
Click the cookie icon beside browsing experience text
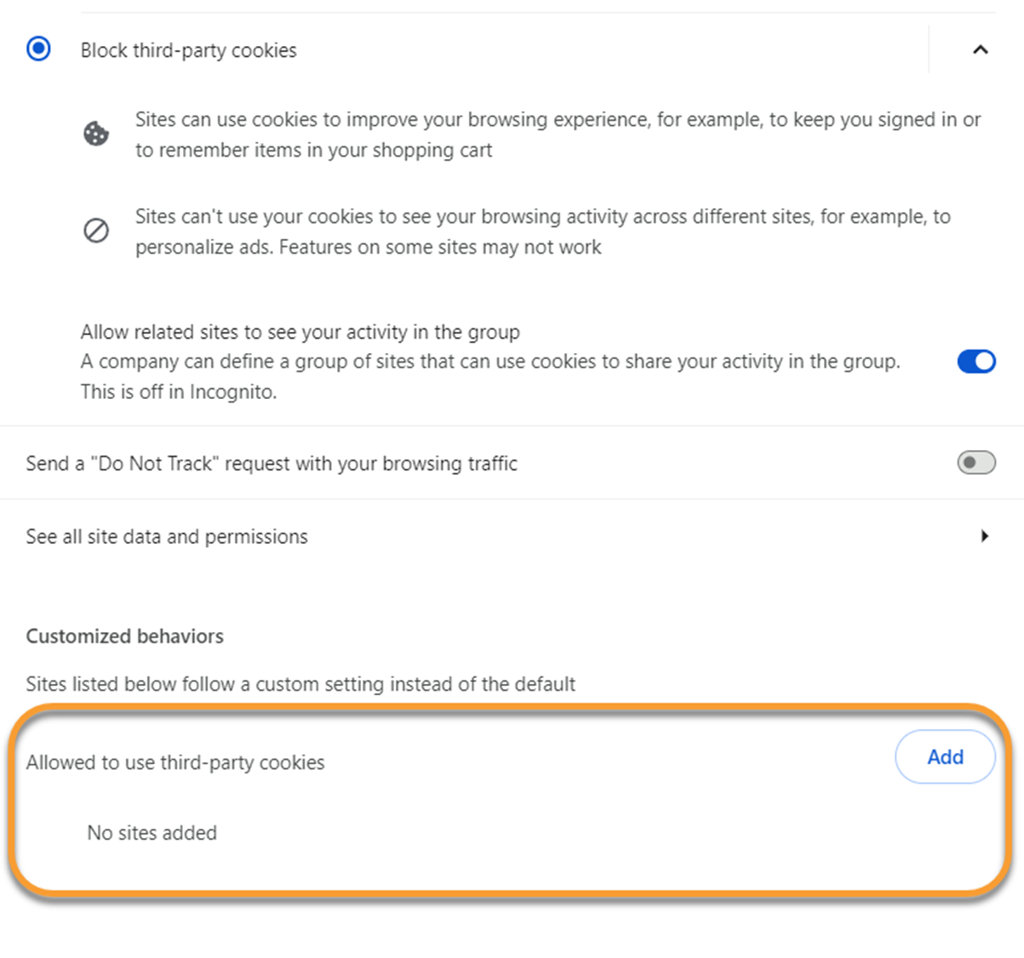click(x=96, y=134)
